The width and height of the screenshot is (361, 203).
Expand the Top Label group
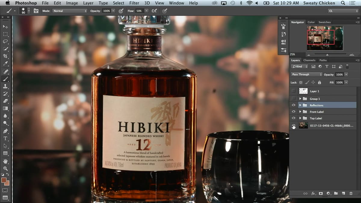point(300,118)
